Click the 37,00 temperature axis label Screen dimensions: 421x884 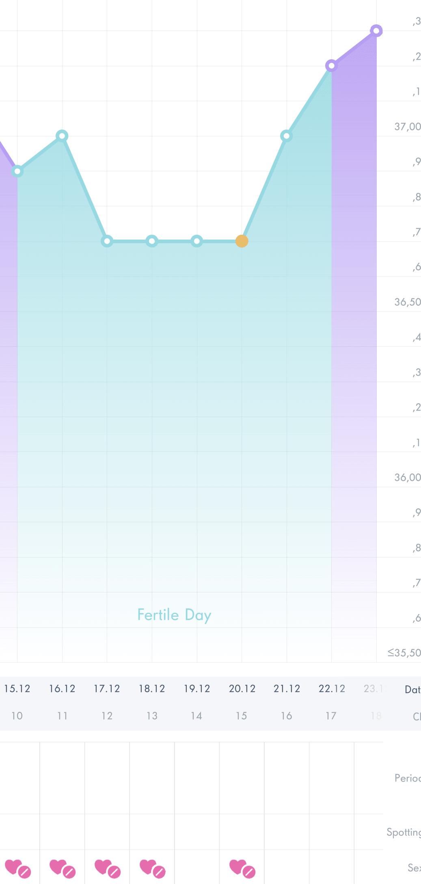pyautogui.click(x=407, y=127)
